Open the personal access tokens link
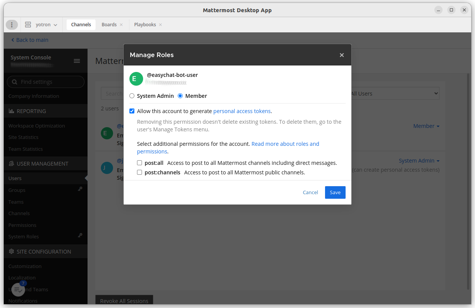This screenshot has height=308, width=475. point(242,111)
